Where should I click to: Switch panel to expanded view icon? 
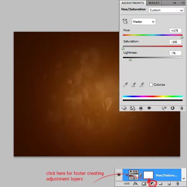[x=132, y=108]
